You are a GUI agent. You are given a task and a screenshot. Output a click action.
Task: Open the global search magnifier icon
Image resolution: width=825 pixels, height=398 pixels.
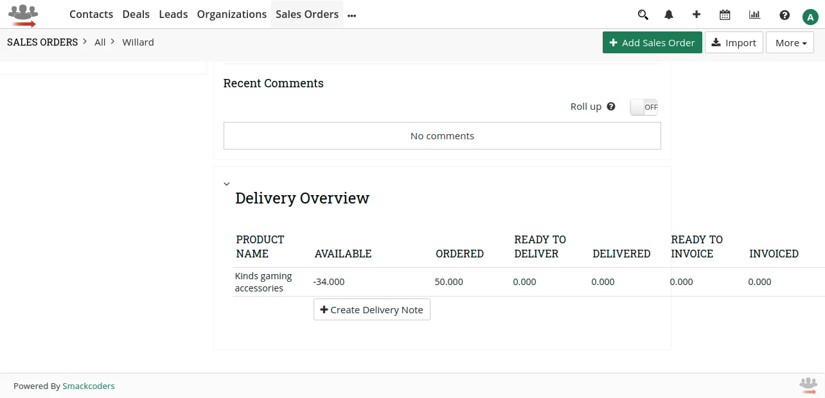tap(643, 14)
